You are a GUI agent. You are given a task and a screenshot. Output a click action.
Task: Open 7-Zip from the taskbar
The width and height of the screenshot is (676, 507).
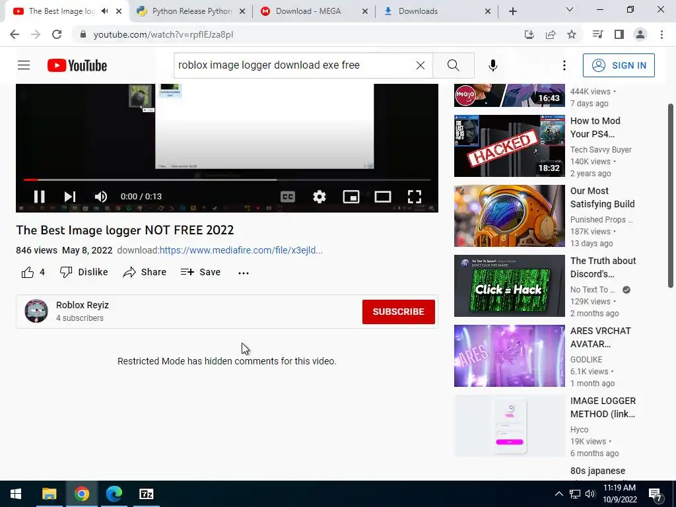pyautogui.click(x=146, y=494)
